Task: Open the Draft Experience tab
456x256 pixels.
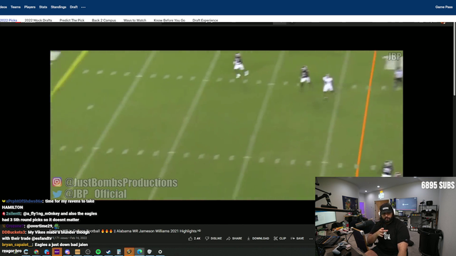Action: tap(205, 21)
